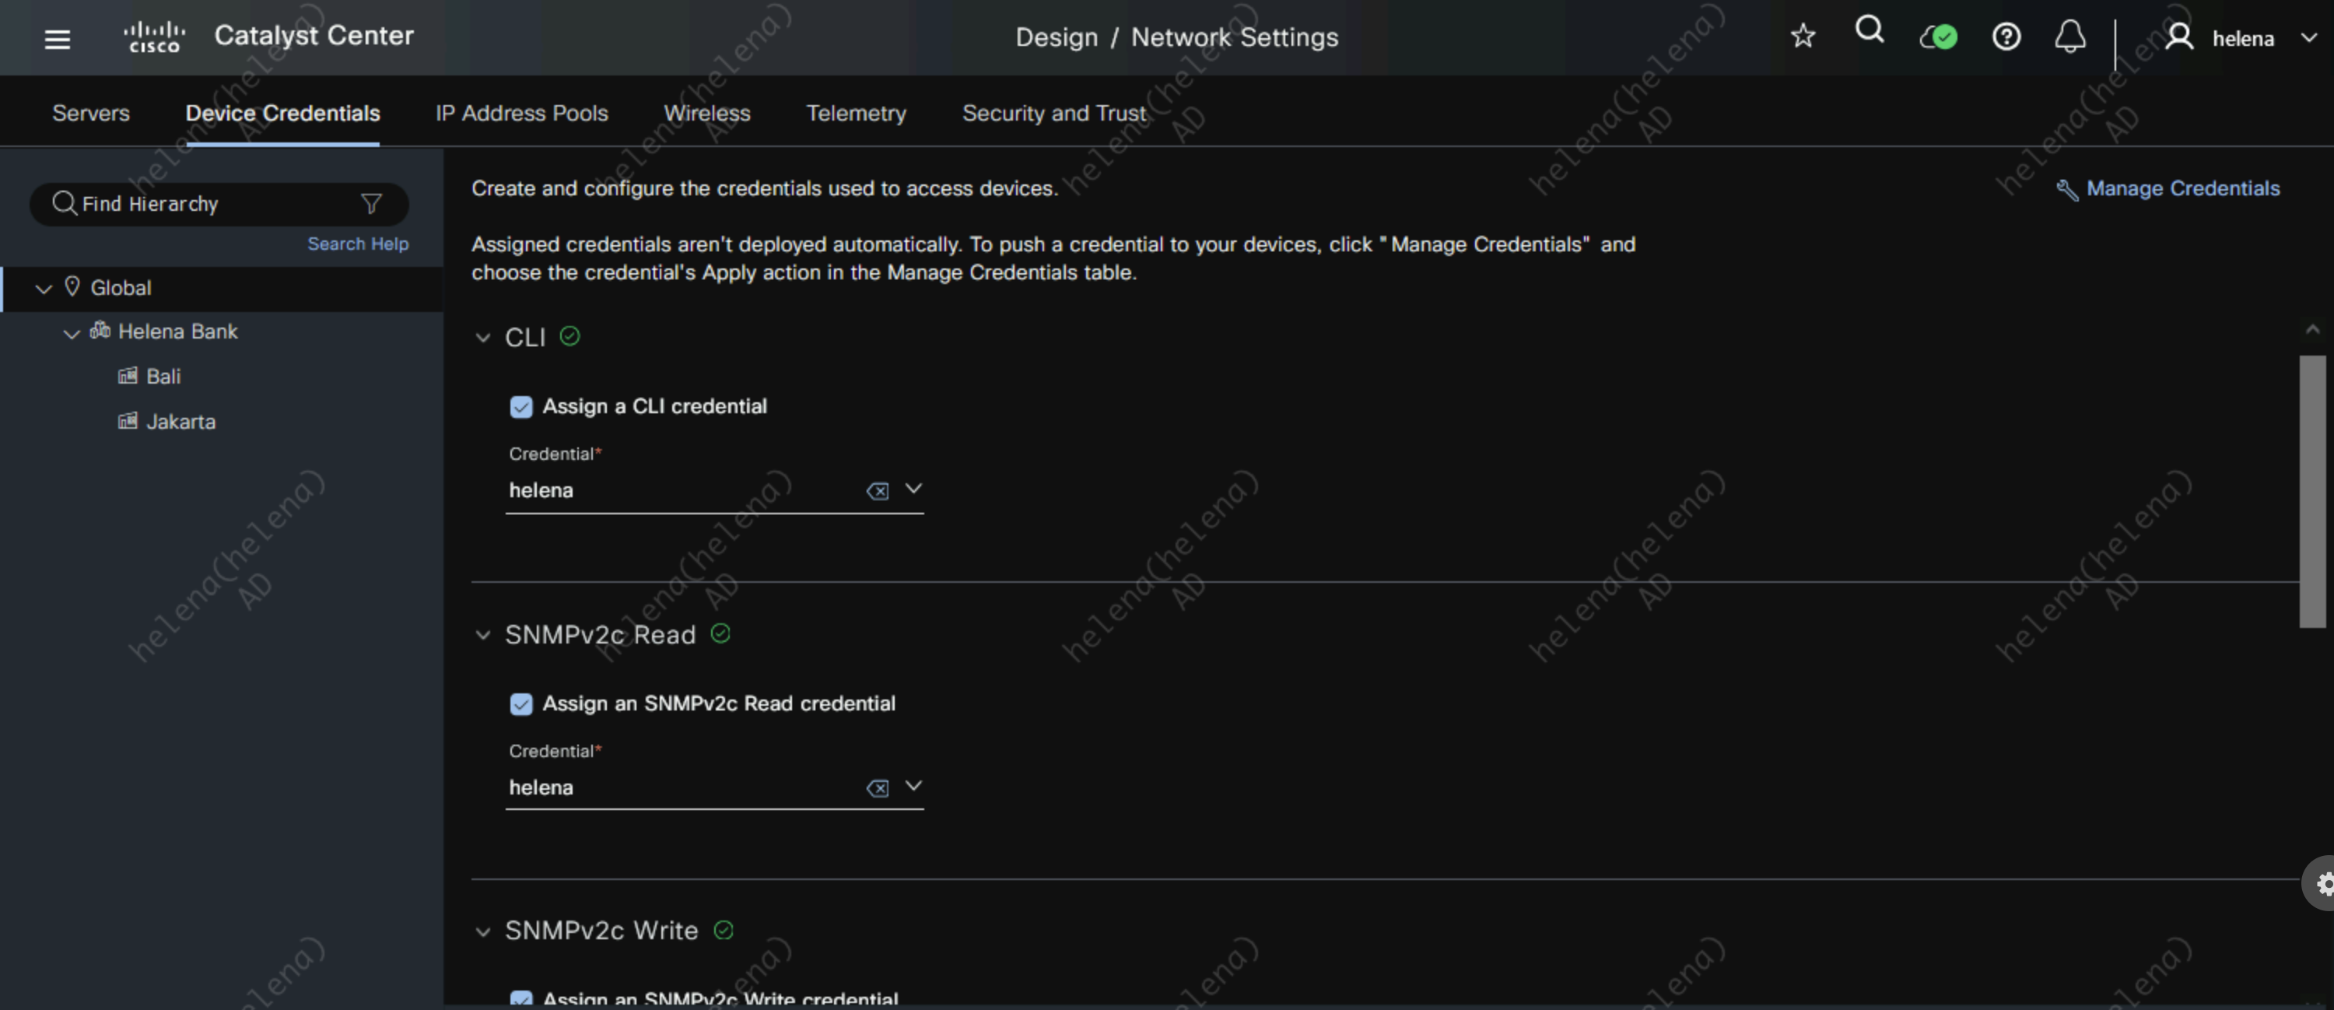Open the hamburger navigation menu
The image size is (2334, 1010).
click(57, 39)
